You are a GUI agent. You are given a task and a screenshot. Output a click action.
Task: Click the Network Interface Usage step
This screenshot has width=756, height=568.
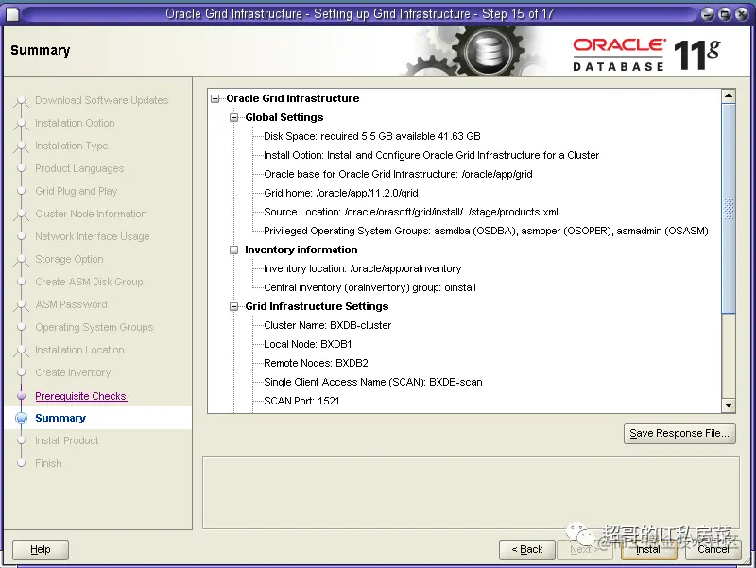coord(92,236)
